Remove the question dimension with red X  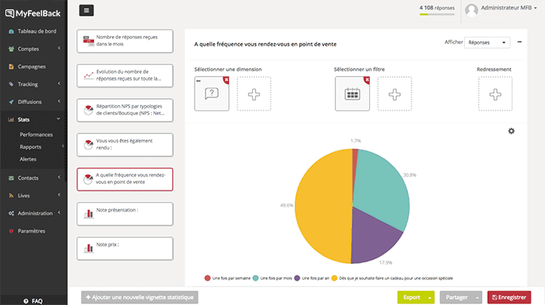tap(226, 80)
